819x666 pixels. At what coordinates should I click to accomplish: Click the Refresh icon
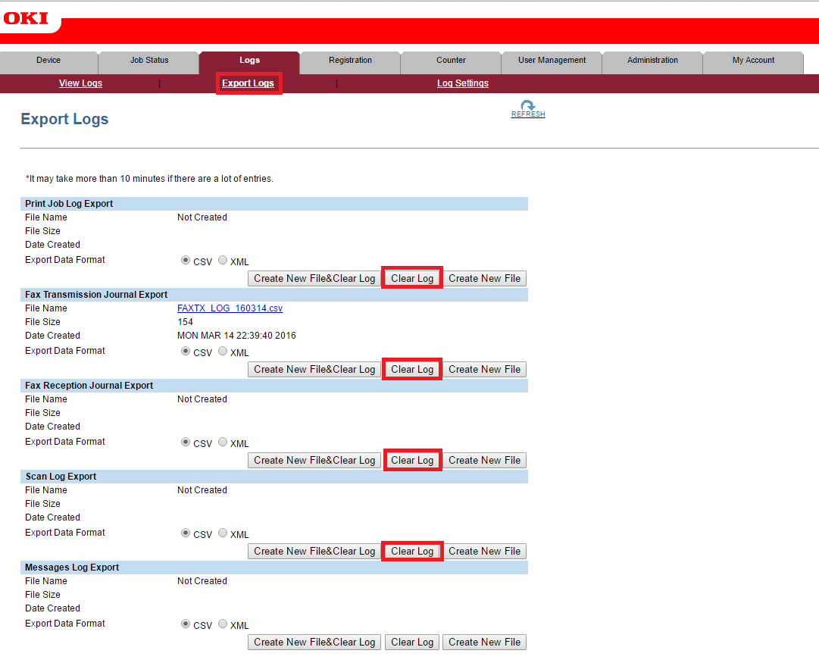click(528, 106)
